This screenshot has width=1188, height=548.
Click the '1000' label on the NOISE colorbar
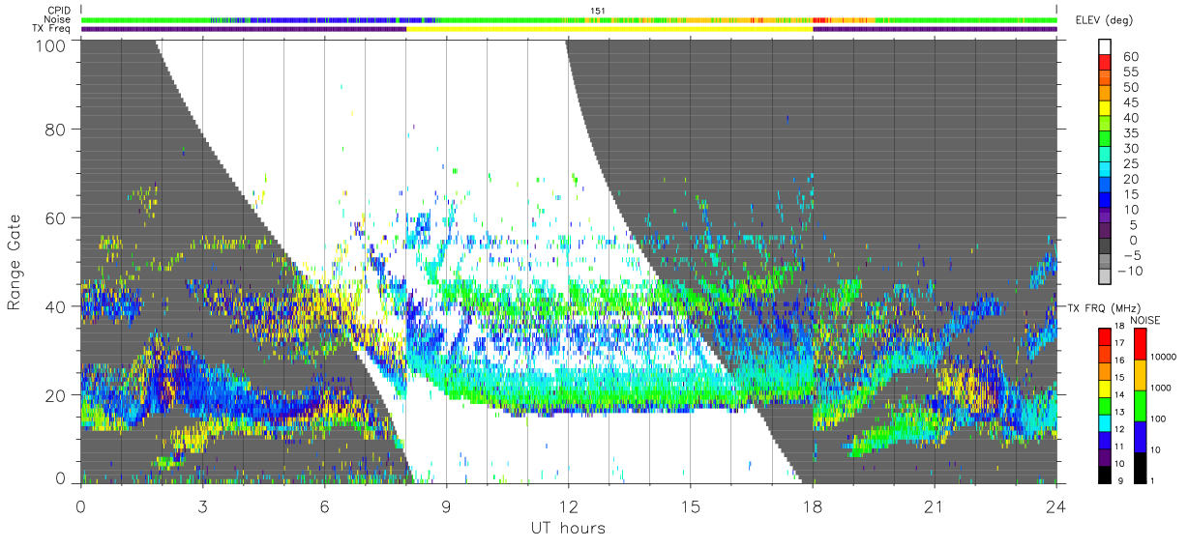click(1160, 388)
